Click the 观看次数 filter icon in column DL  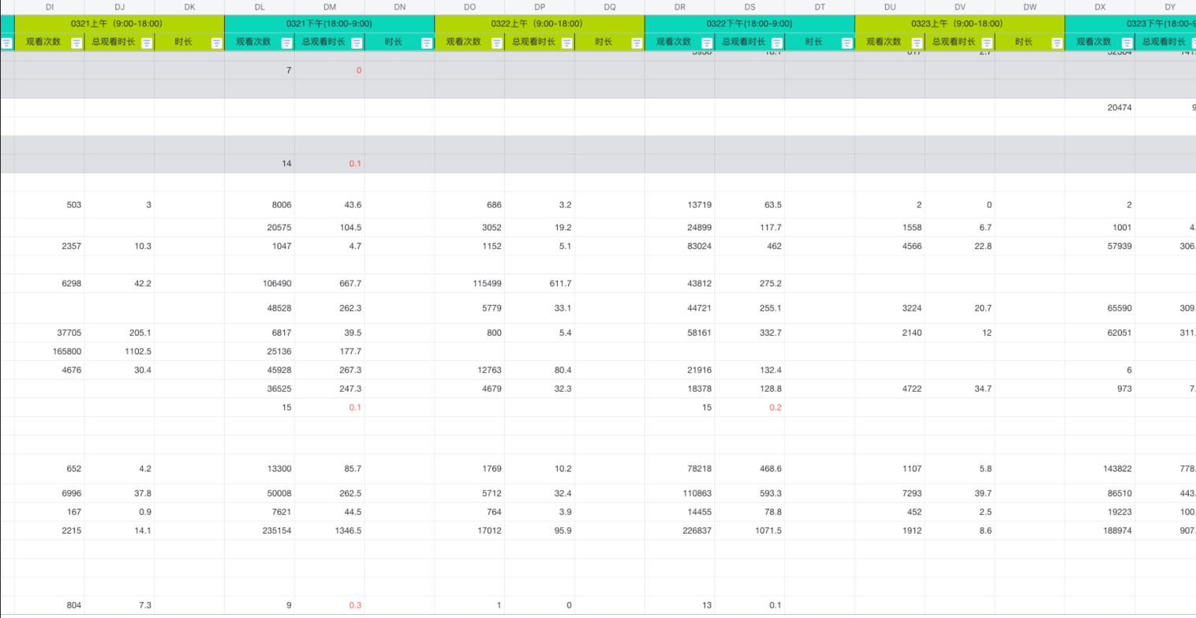pyautogui.click(x=286, y=43)
